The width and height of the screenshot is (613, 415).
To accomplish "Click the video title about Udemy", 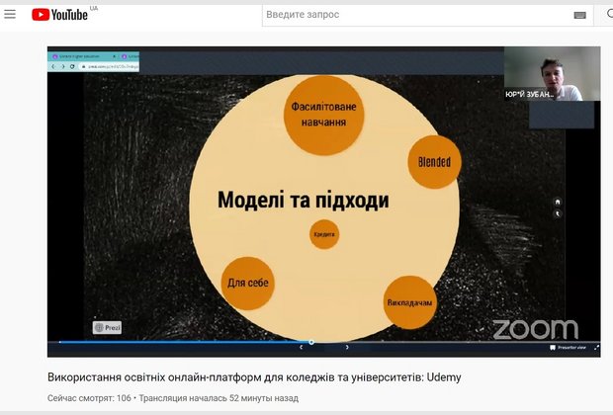I will click(x=254, y=377).
